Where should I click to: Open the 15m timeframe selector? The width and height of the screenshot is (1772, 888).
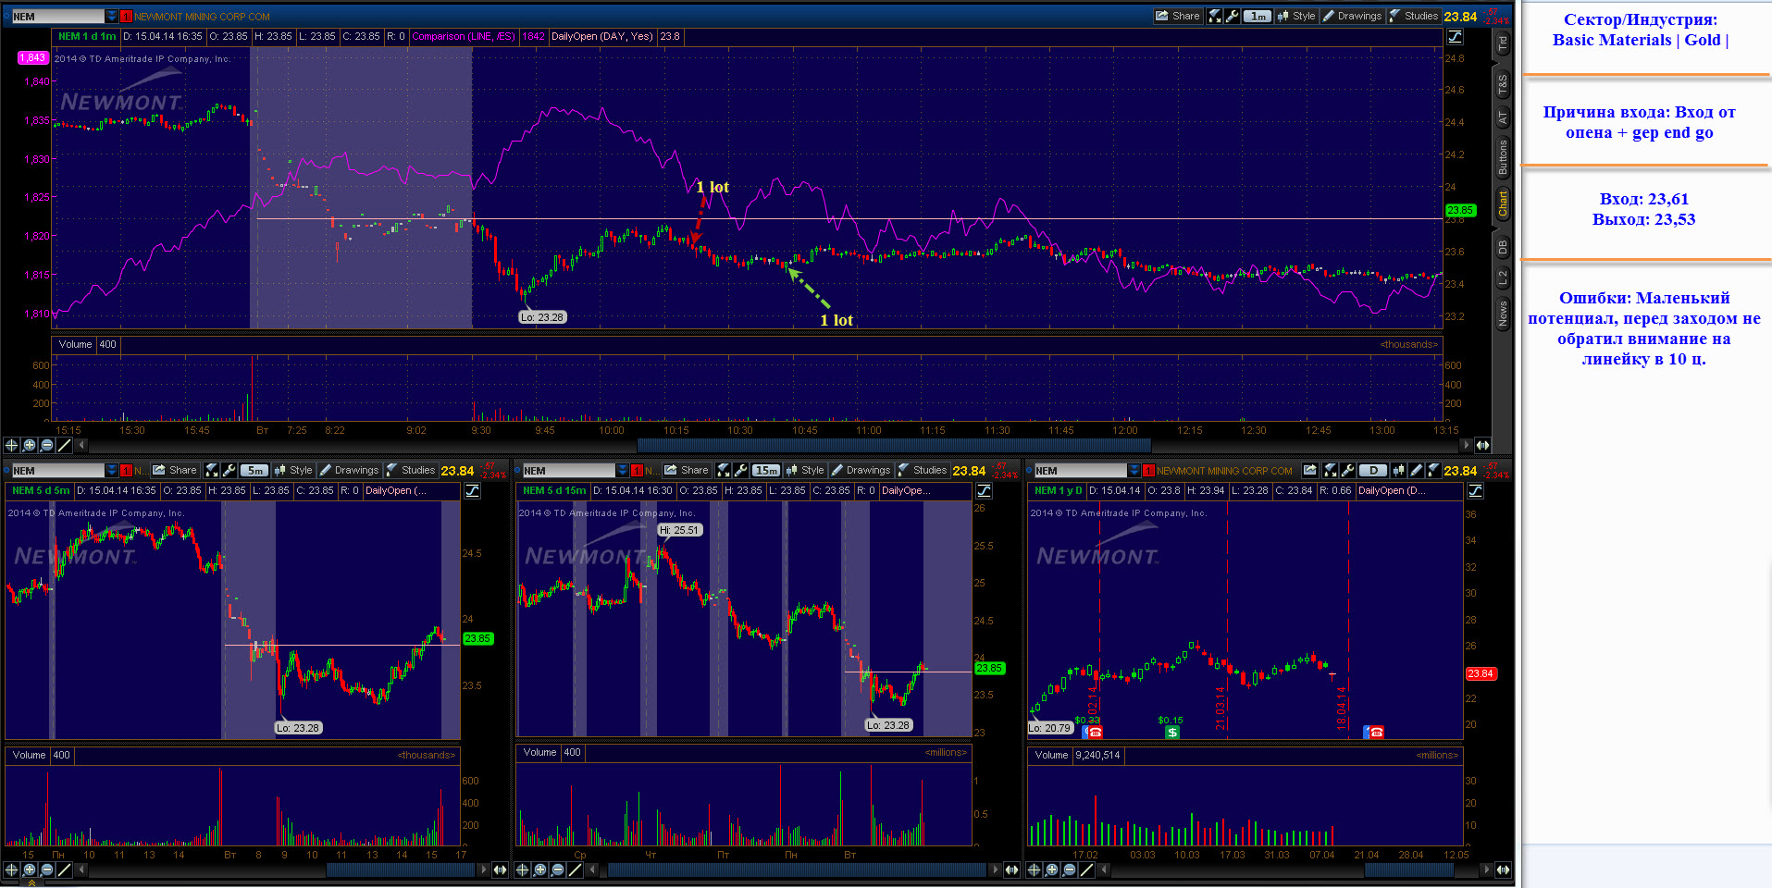coord(766,470)
